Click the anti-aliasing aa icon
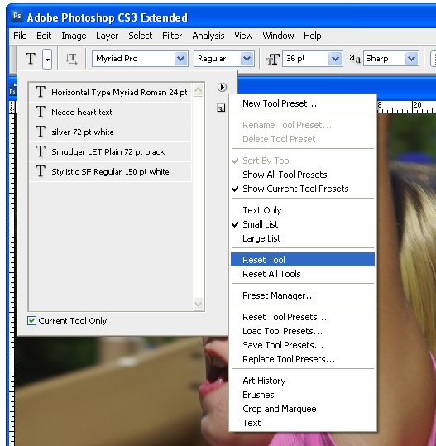Image resolution: width=436 pixels, height=446 pixels. [x=355, y=59]
